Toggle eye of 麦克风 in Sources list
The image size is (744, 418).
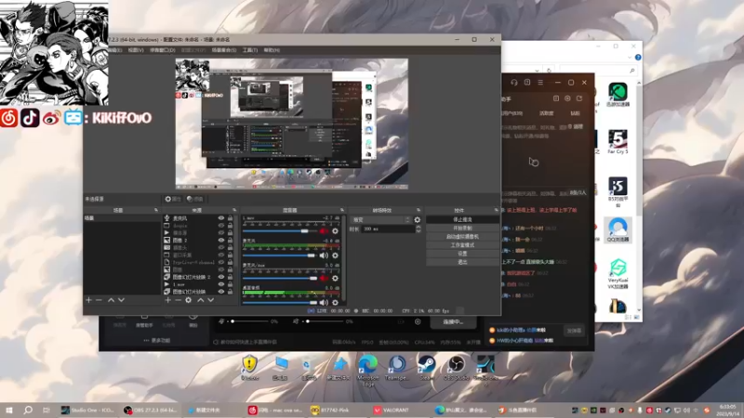pyautogui.click(x=221, y=218)
